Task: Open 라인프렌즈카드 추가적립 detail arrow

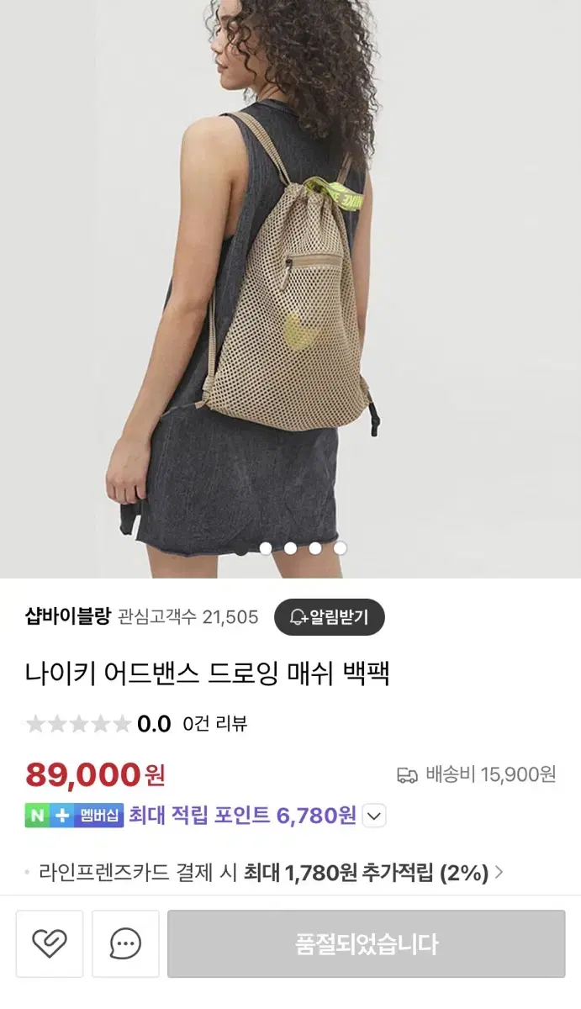Action: tap(499, 873)
